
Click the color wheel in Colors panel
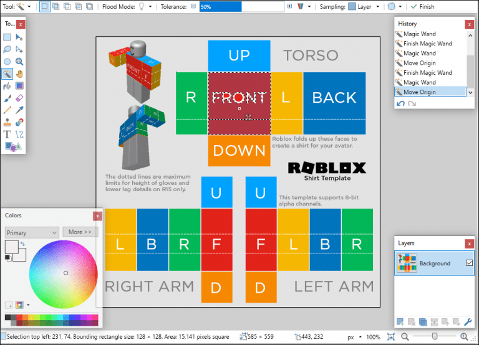(x=64, y=274)
